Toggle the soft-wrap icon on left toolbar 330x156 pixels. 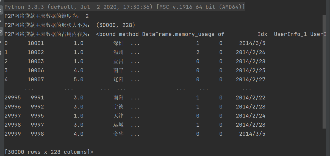coord(1,10)
